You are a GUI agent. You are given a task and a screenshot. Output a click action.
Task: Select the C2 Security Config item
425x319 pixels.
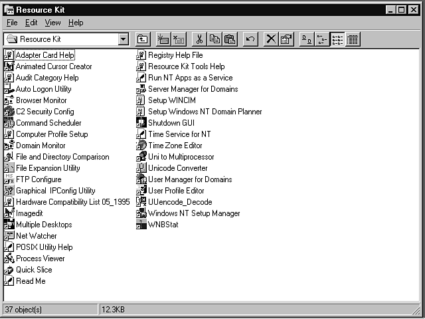(44, 112)
